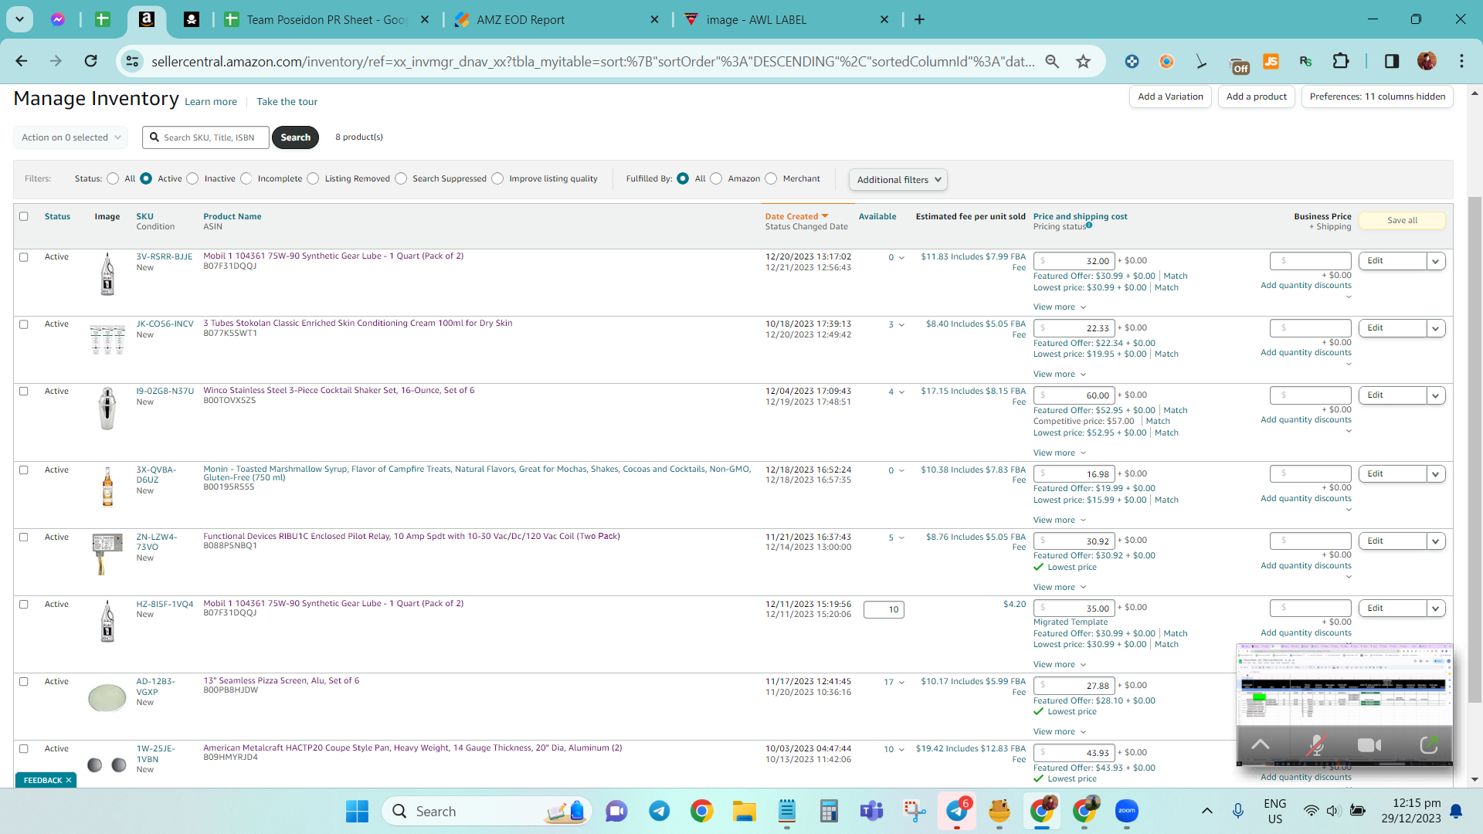Sort by Date Created column
This screenshot has width=1483, height=834.
click(796, 216)
